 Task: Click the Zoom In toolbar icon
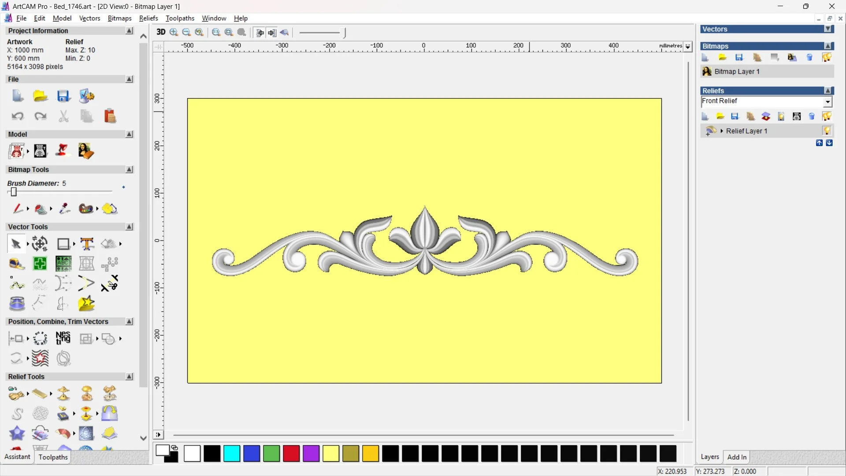tap(174, 32)
